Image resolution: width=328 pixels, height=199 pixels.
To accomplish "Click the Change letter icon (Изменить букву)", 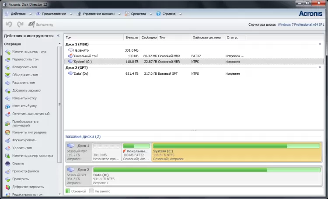I will tap(8, 106).
